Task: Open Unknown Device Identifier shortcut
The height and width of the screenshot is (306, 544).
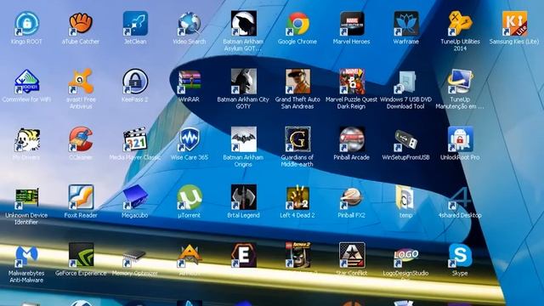Action: 26,197
